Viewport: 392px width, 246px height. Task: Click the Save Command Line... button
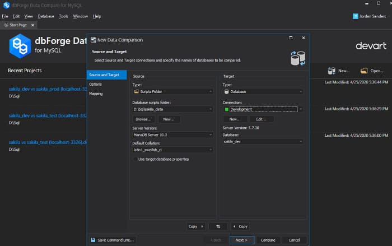coord(113,240)
